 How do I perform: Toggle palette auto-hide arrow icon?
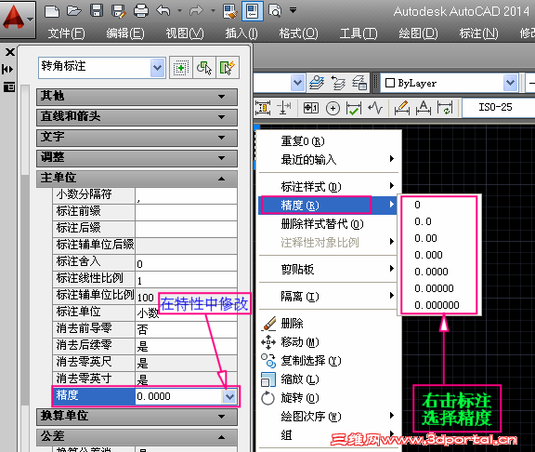point(7,70)
